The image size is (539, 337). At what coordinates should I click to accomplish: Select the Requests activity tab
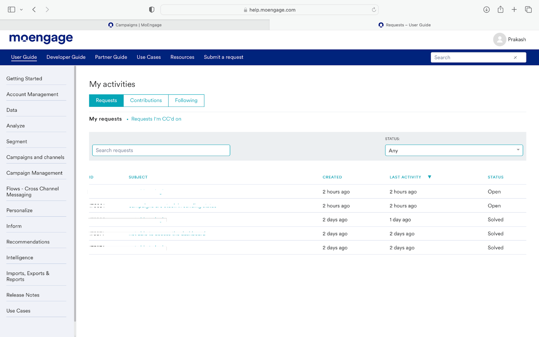pos(106,100)
